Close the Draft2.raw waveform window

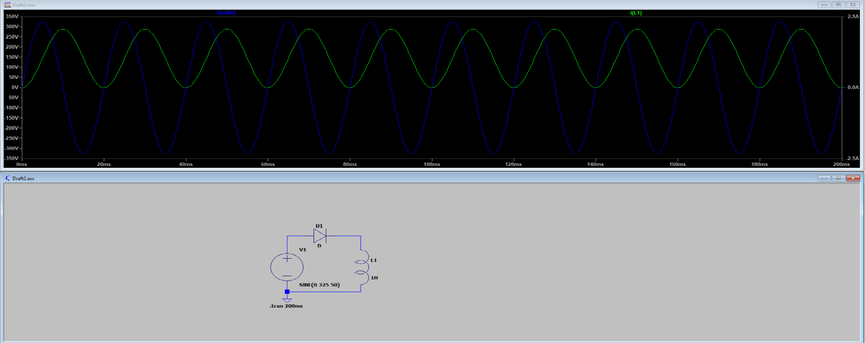pyautogui.click(x=853, y=5)
